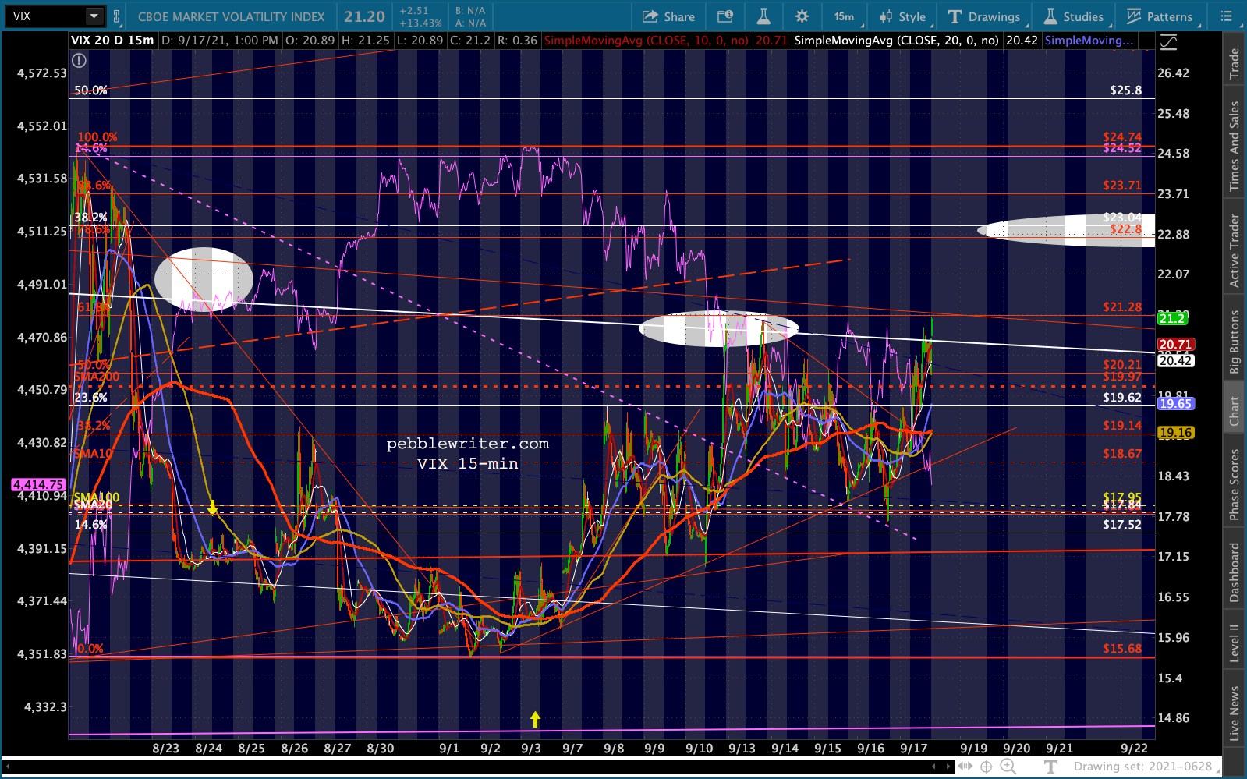Toggle the symbol link chain icon
Screen dimensions: 1247x779
117,16
